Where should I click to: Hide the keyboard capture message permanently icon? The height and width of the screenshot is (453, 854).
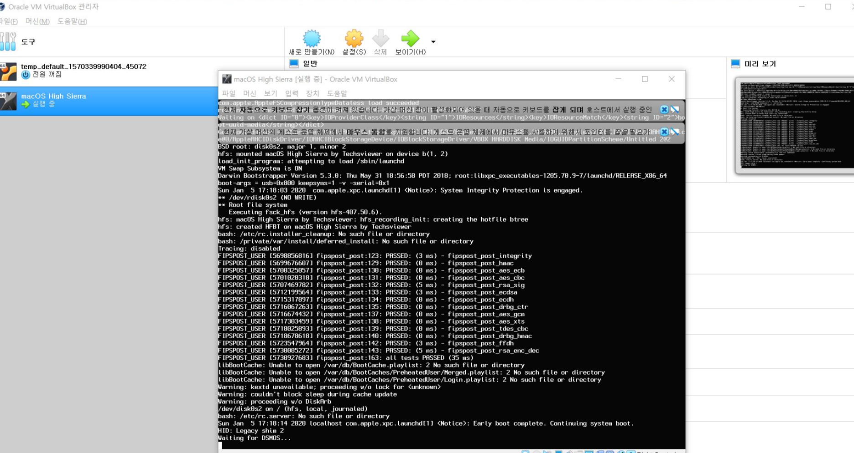675,110
